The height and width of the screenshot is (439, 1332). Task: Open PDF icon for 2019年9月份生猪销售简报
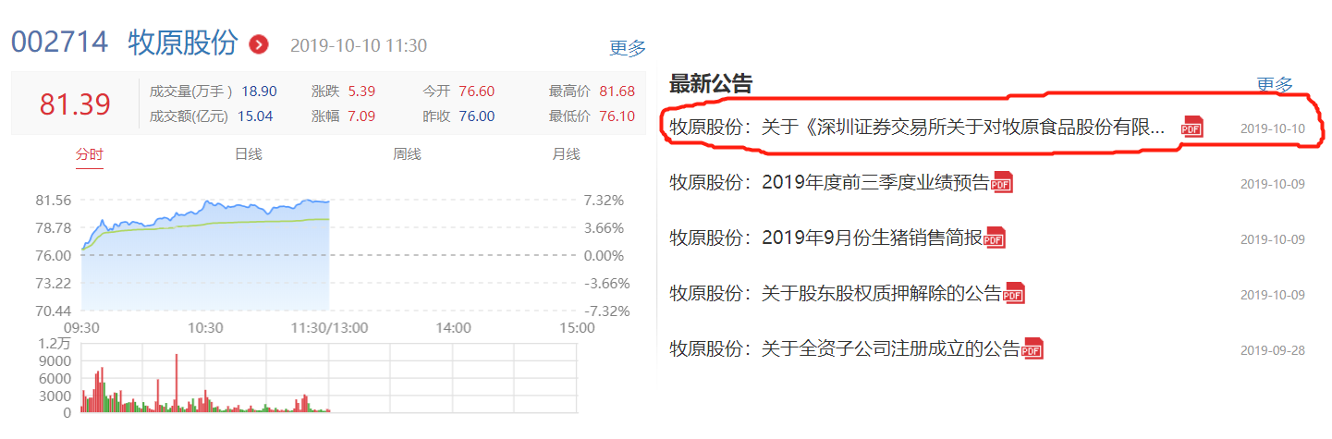(x=995, y=238)
